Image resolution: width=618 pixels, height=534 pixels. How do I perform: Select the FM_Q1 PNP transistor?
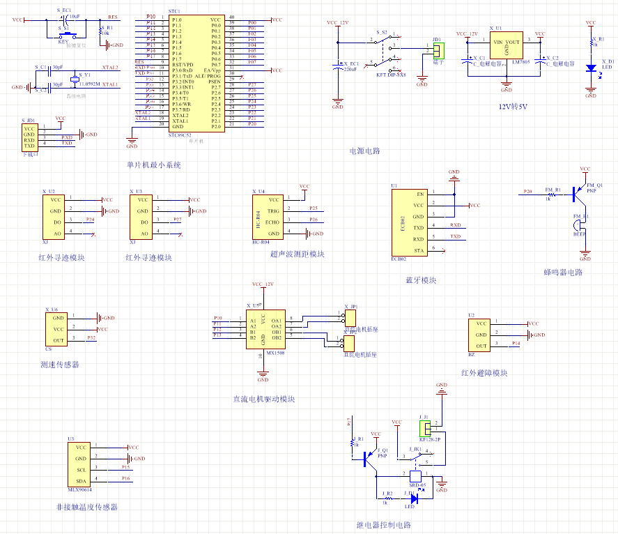click(x=578, y=194)
